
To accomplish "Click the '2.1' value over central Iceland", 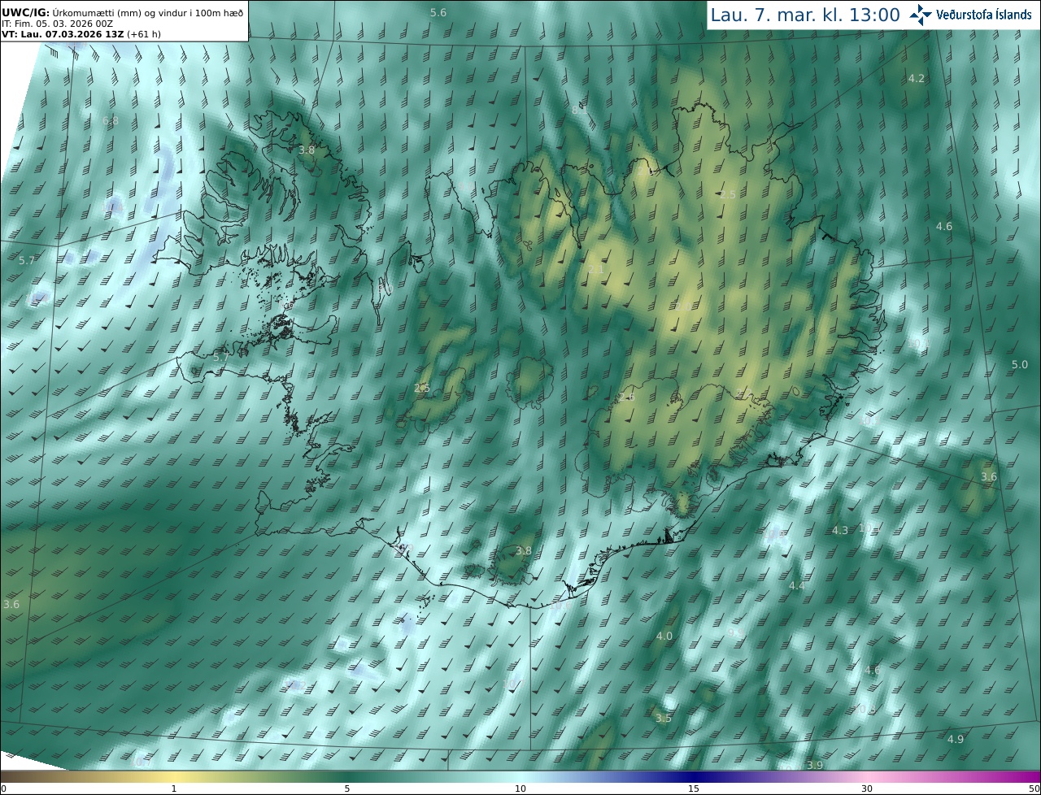I will [596, 269].
